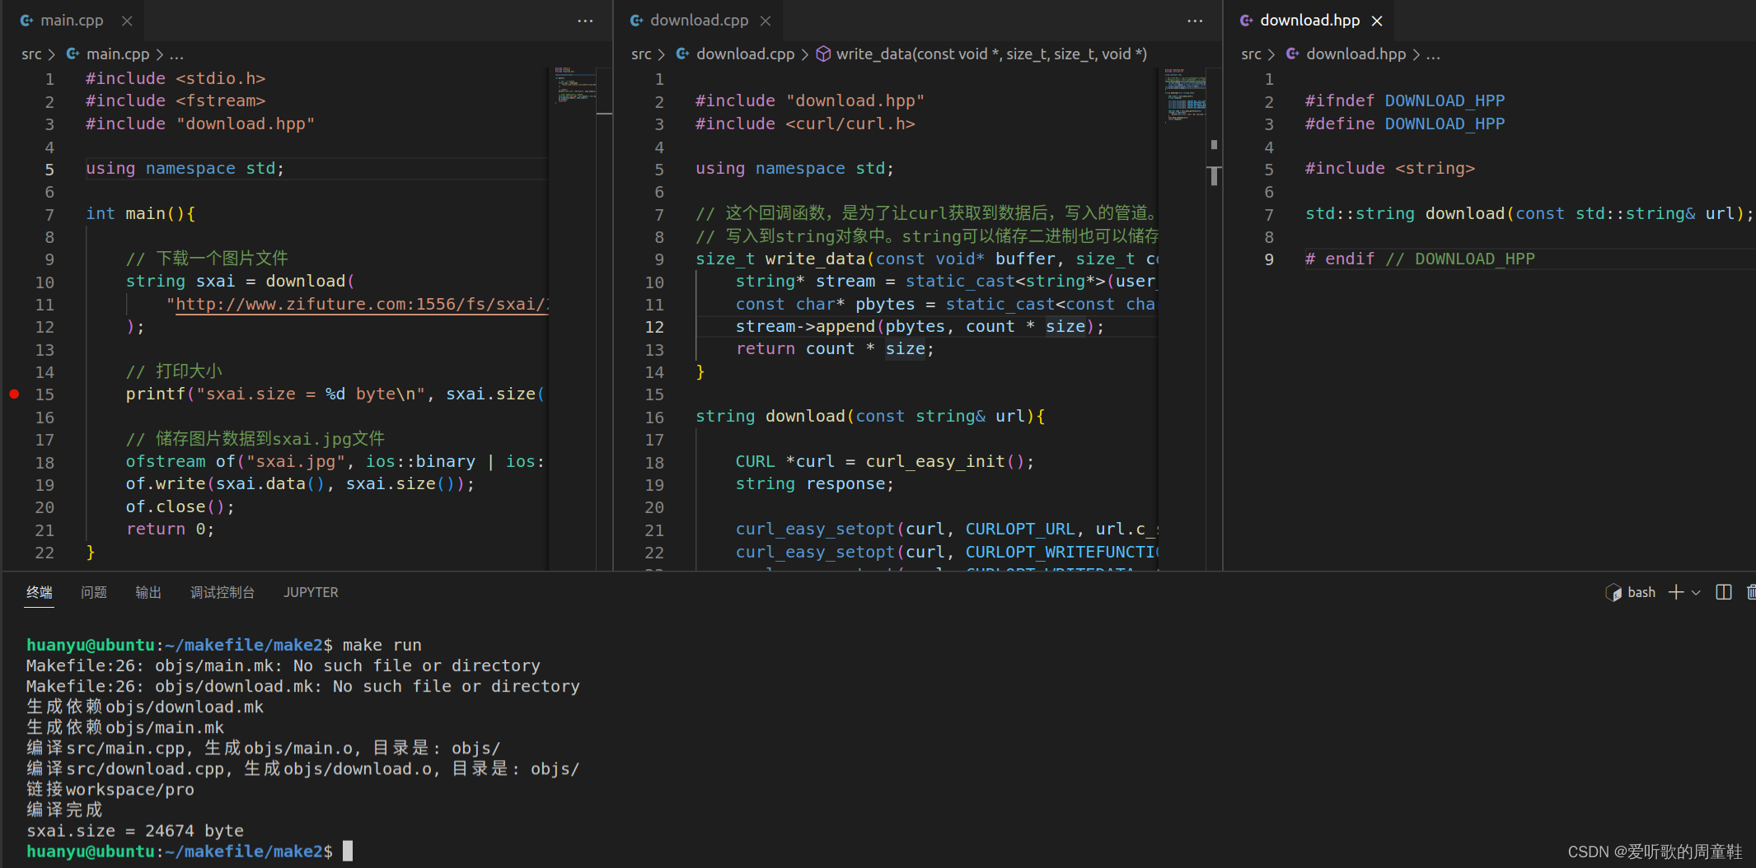Click line number 16 in download.cpp gutter

654,418
